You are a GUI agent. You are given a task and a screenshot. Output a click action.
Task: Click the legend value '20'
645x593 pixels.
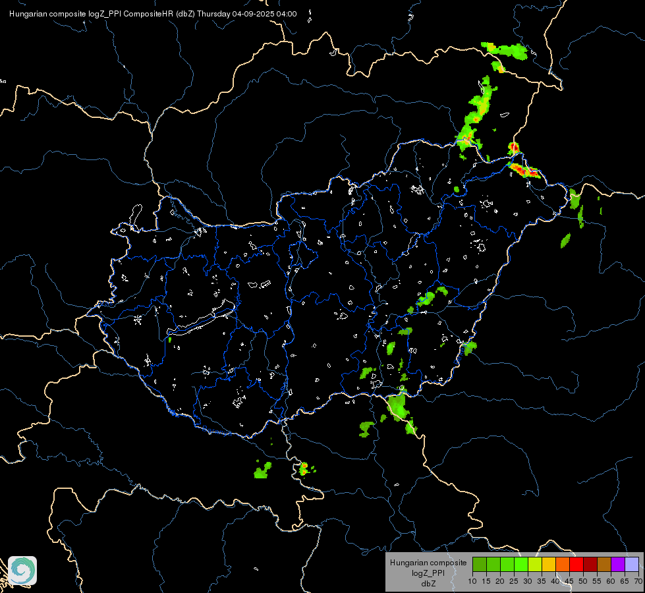[500, 581]
